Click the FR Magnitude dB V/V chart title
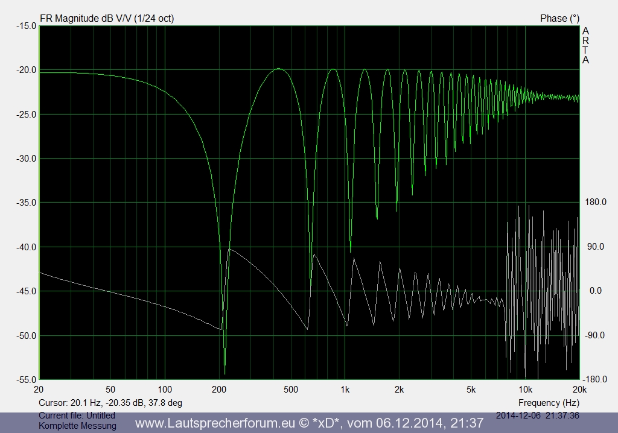The width and height of the screenshot is (618, 433). coord(107,18)
